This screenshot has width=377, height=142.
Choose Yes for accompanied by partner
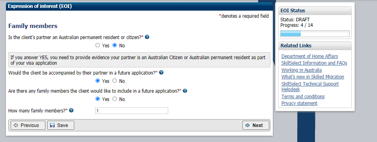point(98,81)
